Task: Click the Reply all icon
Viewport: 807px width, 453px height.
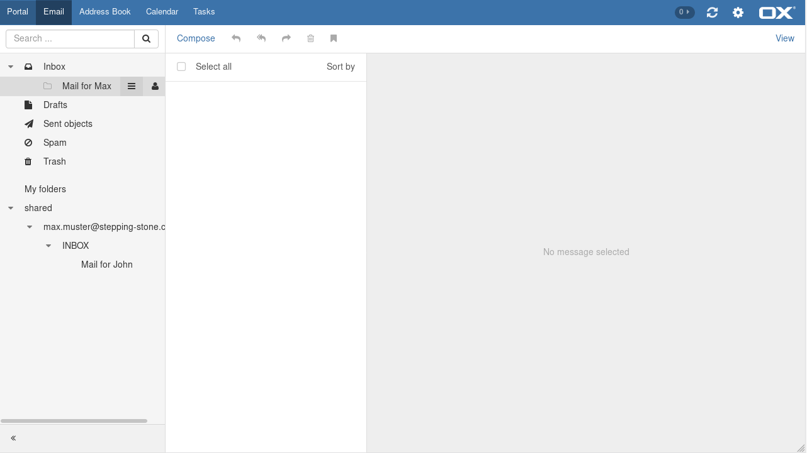Action: tap(261, 38)
